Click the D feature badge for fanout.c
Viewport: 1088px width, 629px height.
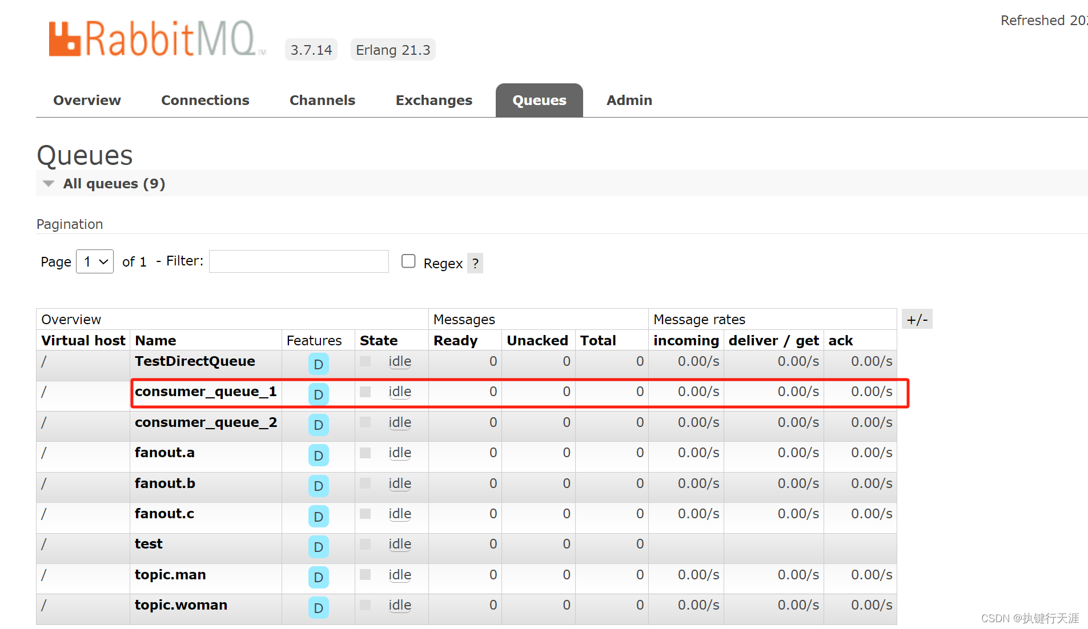pos(319,517)
